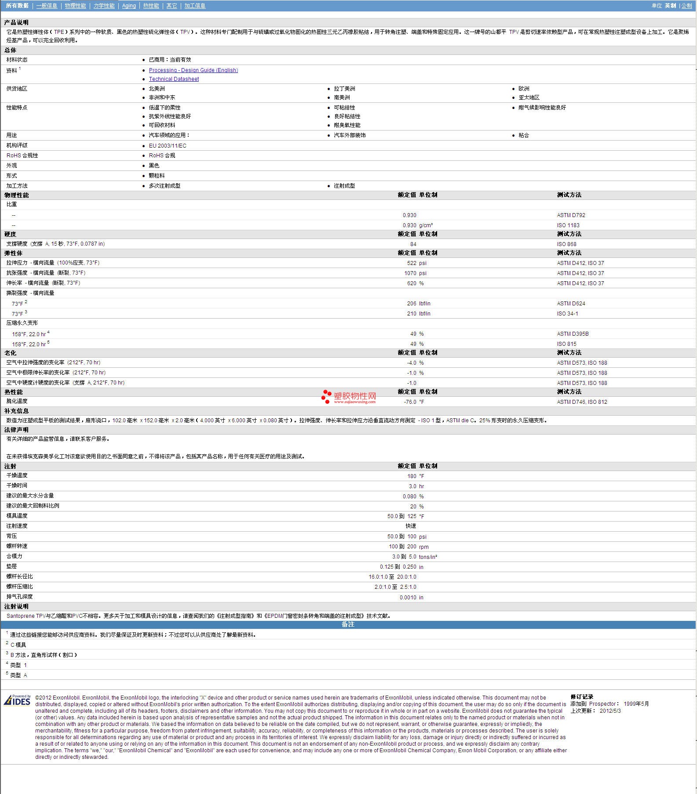
Task: Click the 材料状态 row label
Action: pyautogui.click(x=17, y=60)
